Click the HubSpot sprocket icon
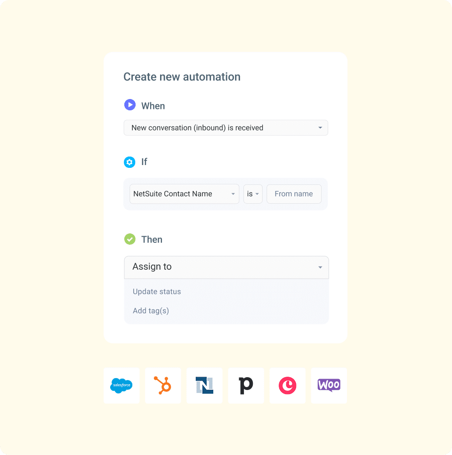This screenshot has width=452, height=455. pyautogui.click(x=163, y=386)
